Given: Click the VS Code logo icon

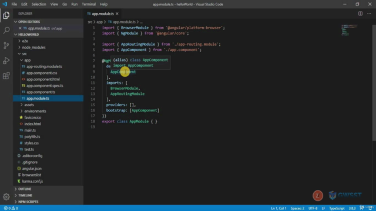Looking at the screenshot, I should click(x=5, y=4).
